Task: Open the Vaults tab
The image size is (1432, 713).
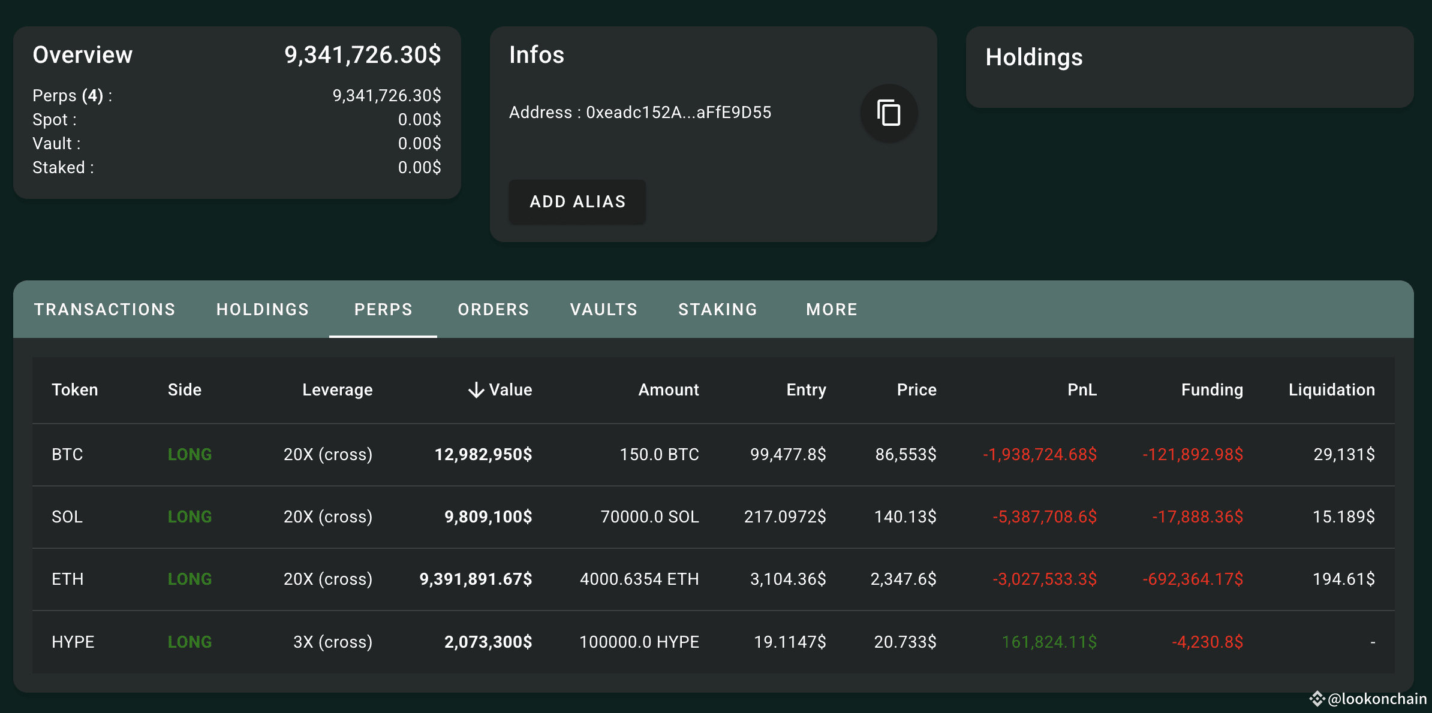Action: (603, 309)
